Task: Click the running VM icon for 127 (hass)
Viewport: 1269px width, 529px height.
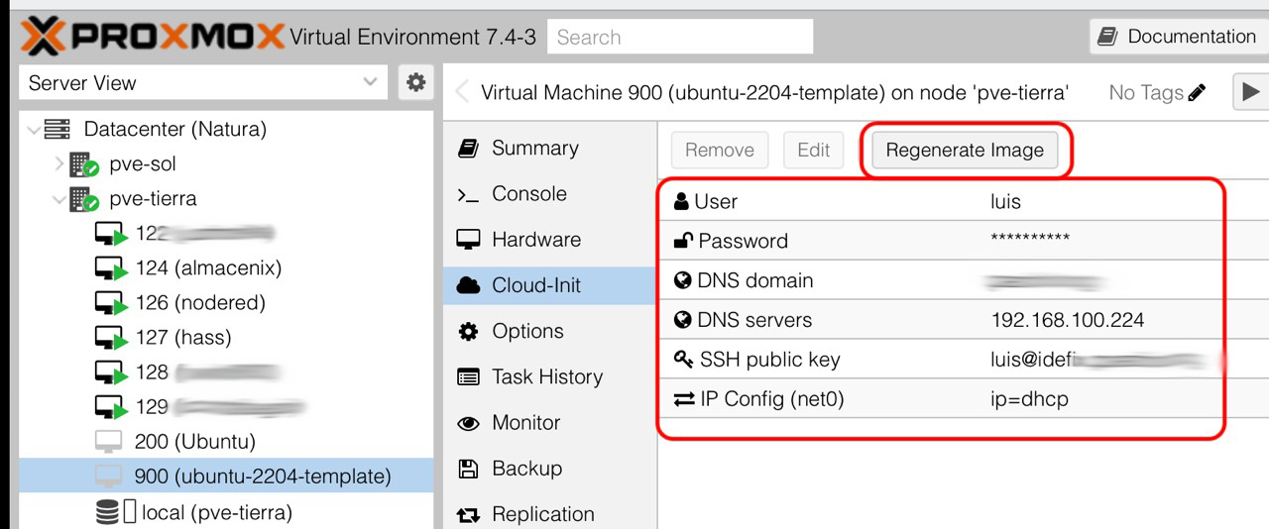Action: (111, 338)
